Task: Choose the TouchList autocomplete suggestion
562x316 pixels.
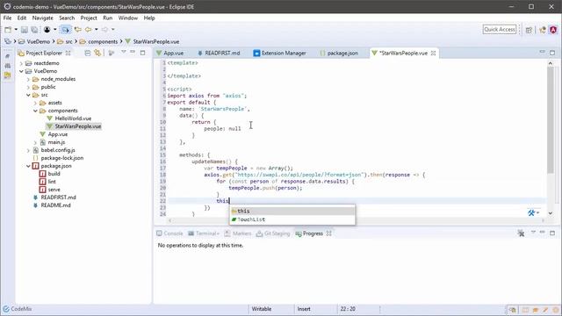Action: pos(292,219)
